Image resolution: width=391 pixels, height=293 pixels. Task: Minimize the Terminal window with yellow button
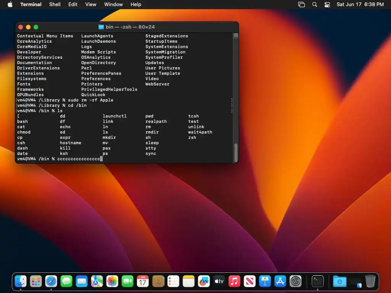click(x=28, y=27)
